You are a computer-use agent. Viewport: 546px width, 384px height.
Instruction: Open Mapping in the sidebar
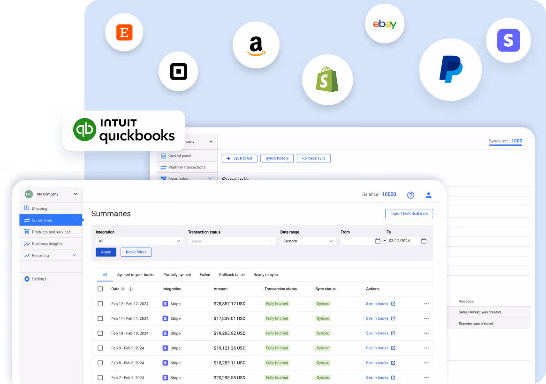[51, 208]
